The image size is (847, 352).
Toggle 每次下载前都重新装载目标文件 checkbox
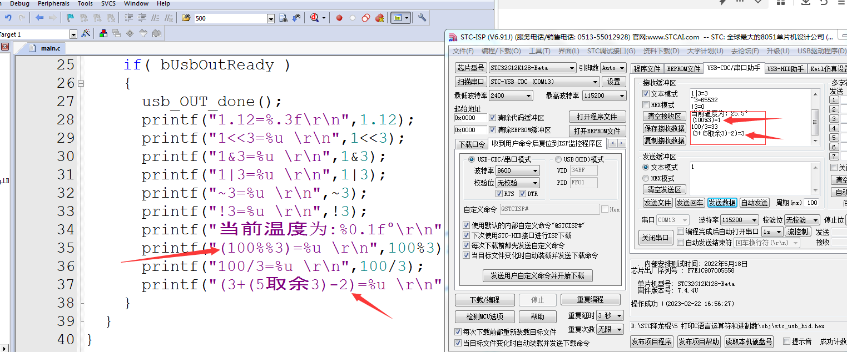click(x=458, y=332)
